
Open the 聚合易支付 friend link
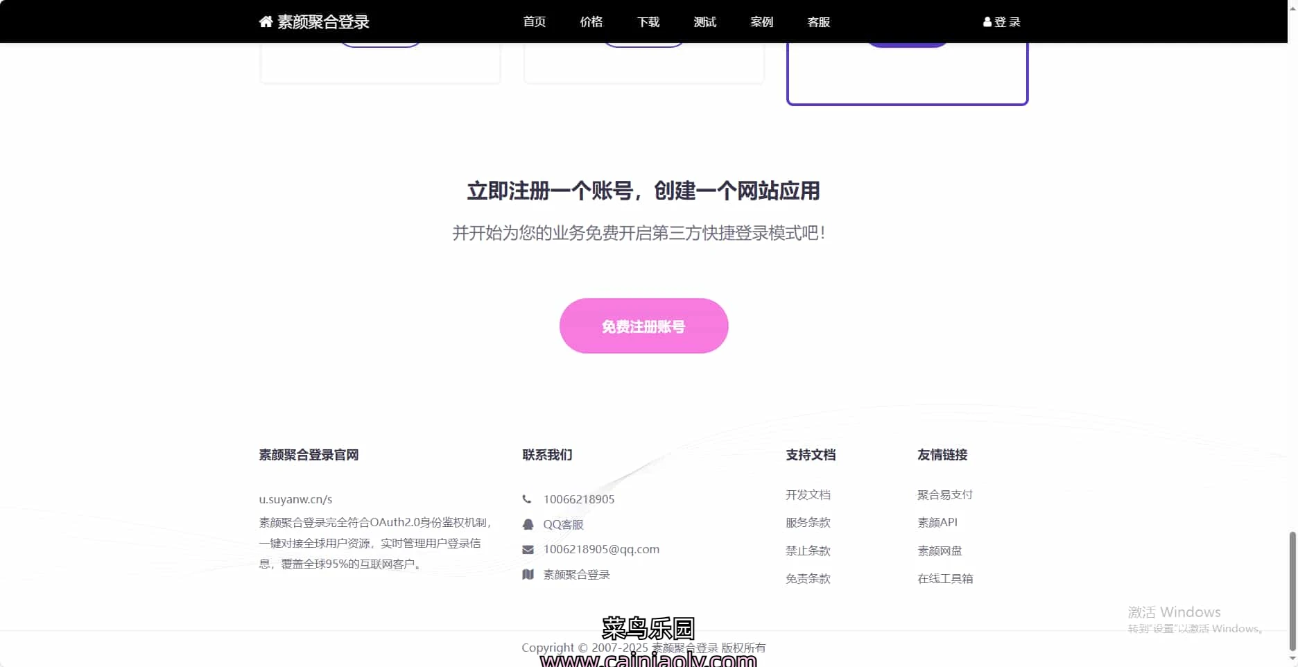click(x=944, y=494)
